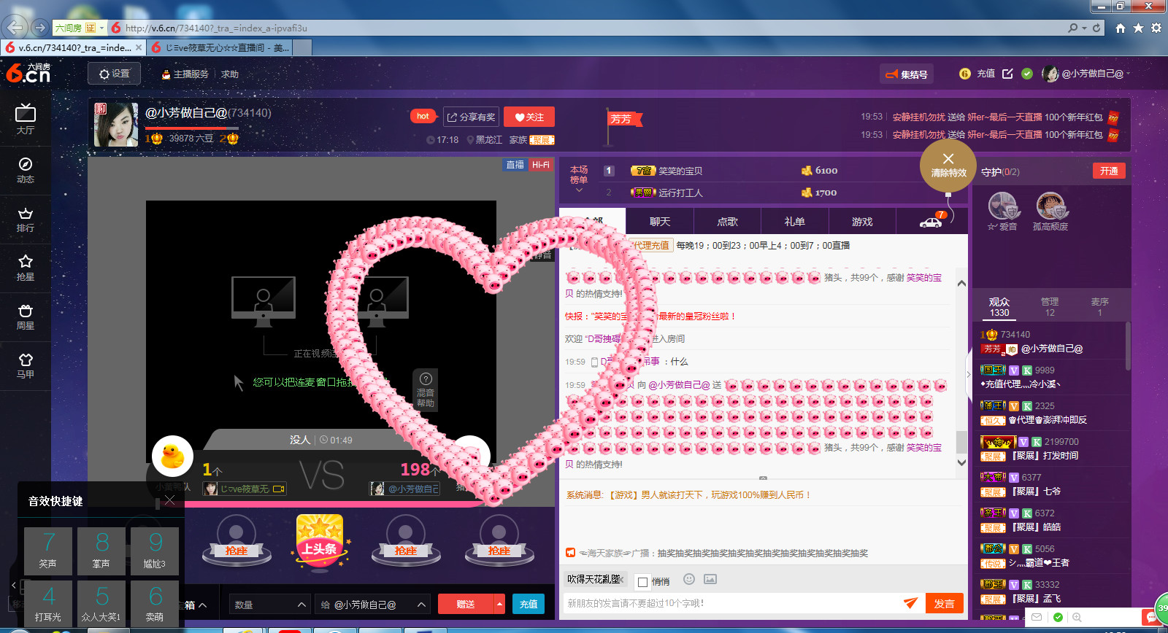This screenshot has height=633, width=1168.
Task: Collapse the audience panel side arrow
Action: pos(969,375)
